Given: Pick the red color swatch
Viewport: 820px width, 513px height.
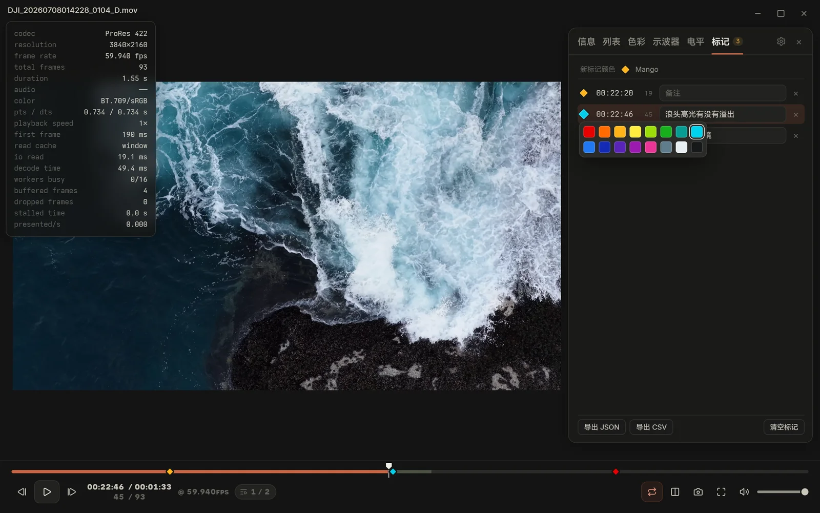Looking at the screenshot, I should 589,132.
